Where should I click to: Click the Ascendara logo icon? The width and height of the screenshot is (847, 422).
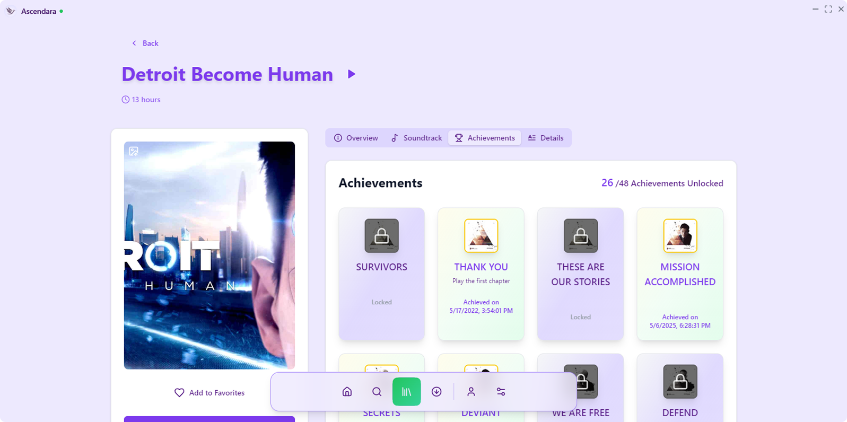11,11
